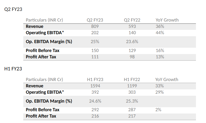Viewport: 206px width, 123px height.
Task: Click the 23.6% EBITDA margin cell
Action: (x=132, y=42)
